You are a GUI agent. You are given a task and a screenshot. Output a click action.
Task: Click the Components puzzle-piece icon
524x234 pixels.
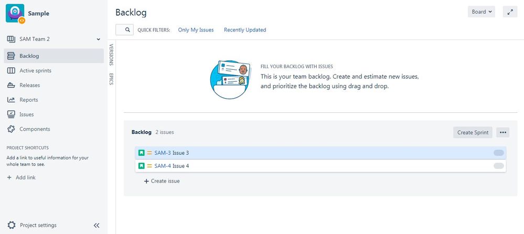pos(11,129)
